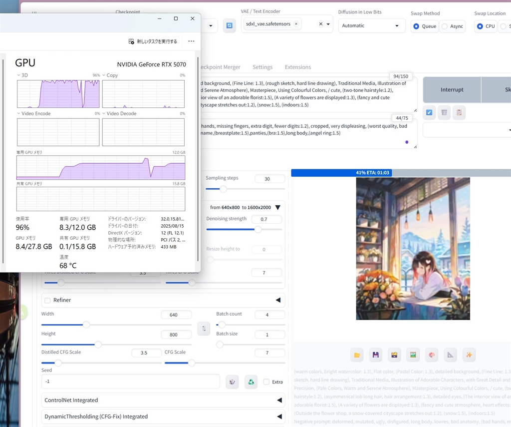Open the Diffusion in Low Bits dropdown
Image resolution: width=511 pixels, height=427 pixels.
coord(371,25)
